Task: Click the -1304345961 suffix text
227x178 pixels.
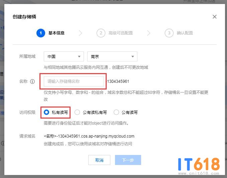Action: pyautogui.click(x=118, y=81)
